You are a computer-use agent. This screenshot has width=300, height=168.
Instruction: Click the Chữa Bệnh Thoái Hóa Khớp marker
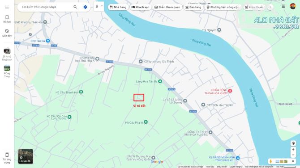click(x=230, y=91)
